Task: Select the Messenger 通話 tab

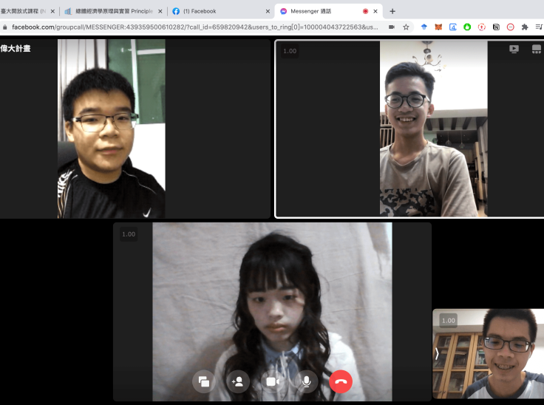Action: pyautogui.click(x=328, y=11)
